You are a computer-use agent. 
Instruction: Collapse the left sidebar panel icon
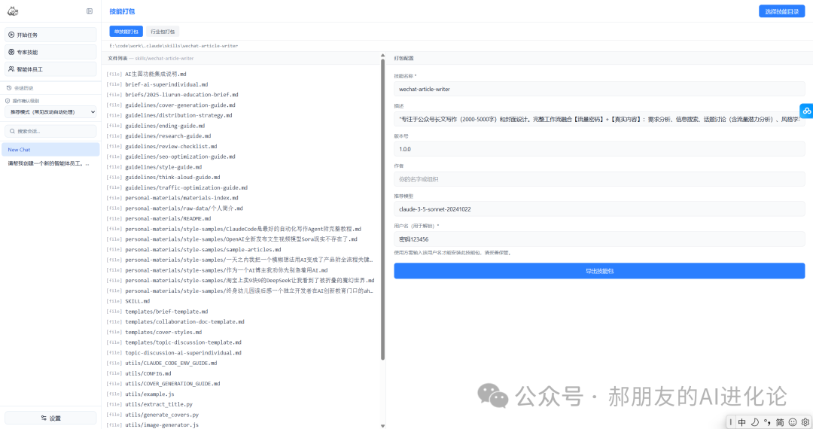(x=90, y=11)
